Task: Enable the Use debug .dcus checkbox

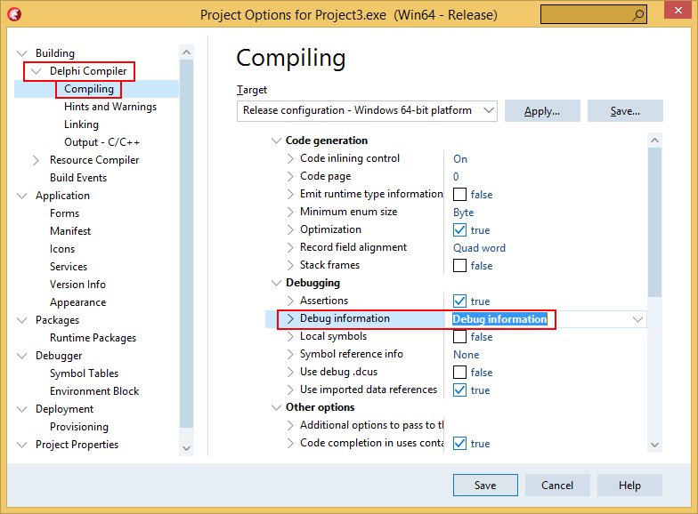Action: (x=459, y=372)
